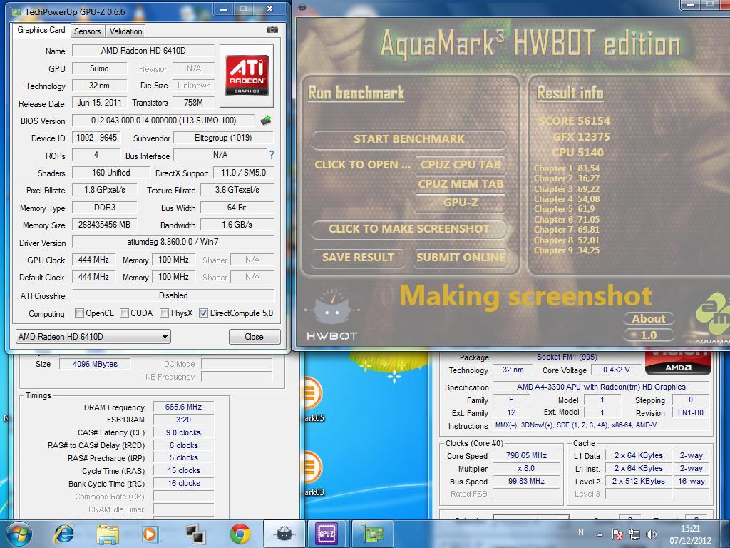The image size is (730, 548).
Task: Click the GPU-Z button in AquaMark
Action: pos(461,203)
